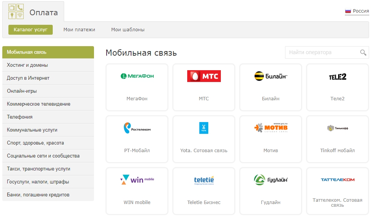
Task: Click the МегаФон text label
Action: 137,99
